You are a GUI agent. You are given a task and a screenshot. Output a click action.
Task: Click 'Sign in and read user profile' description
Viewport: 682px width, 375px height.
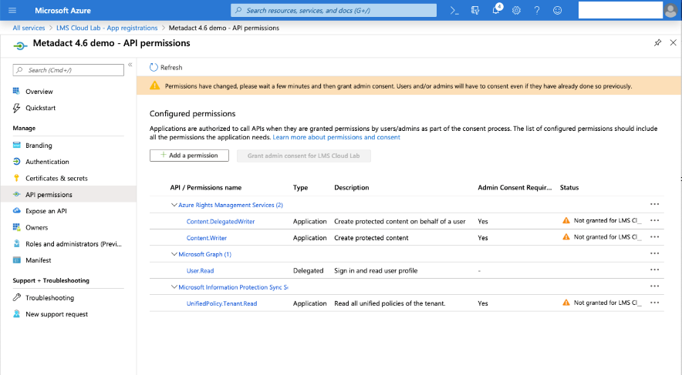coord(376,271)
